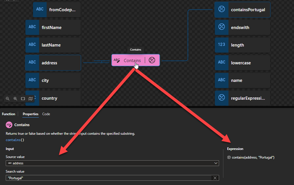The image size is (294, 185).
Task: Click the ABC icon beside fromCodep... node
Action: [40, 9]
